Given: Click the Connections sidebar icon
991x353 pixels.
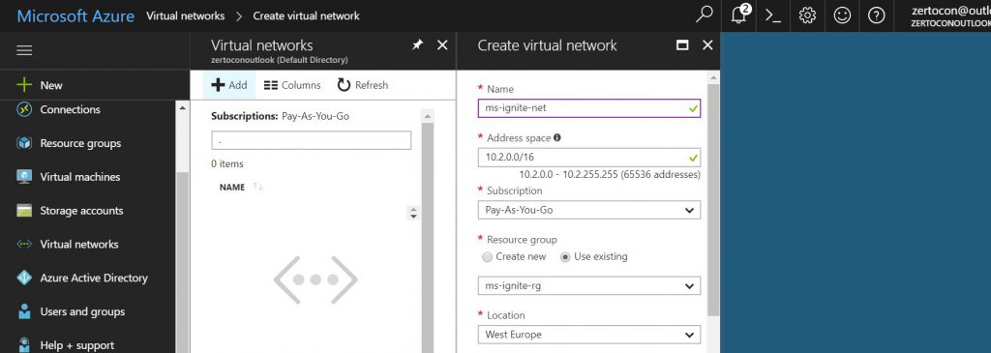Looking at the screenshot, I should 24,110.
